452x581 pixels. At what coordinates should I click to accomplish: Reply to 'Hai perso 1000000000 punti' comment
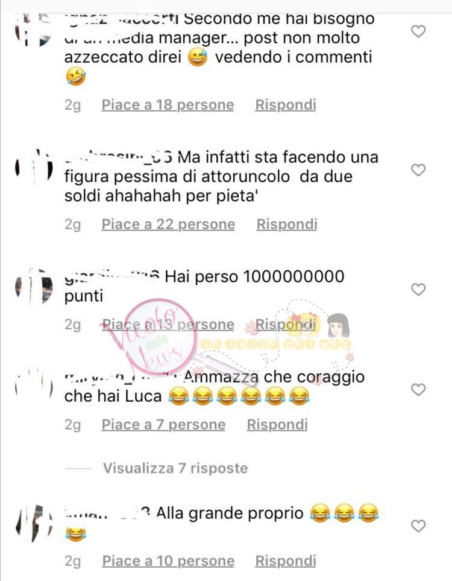[x=286, y=325]
